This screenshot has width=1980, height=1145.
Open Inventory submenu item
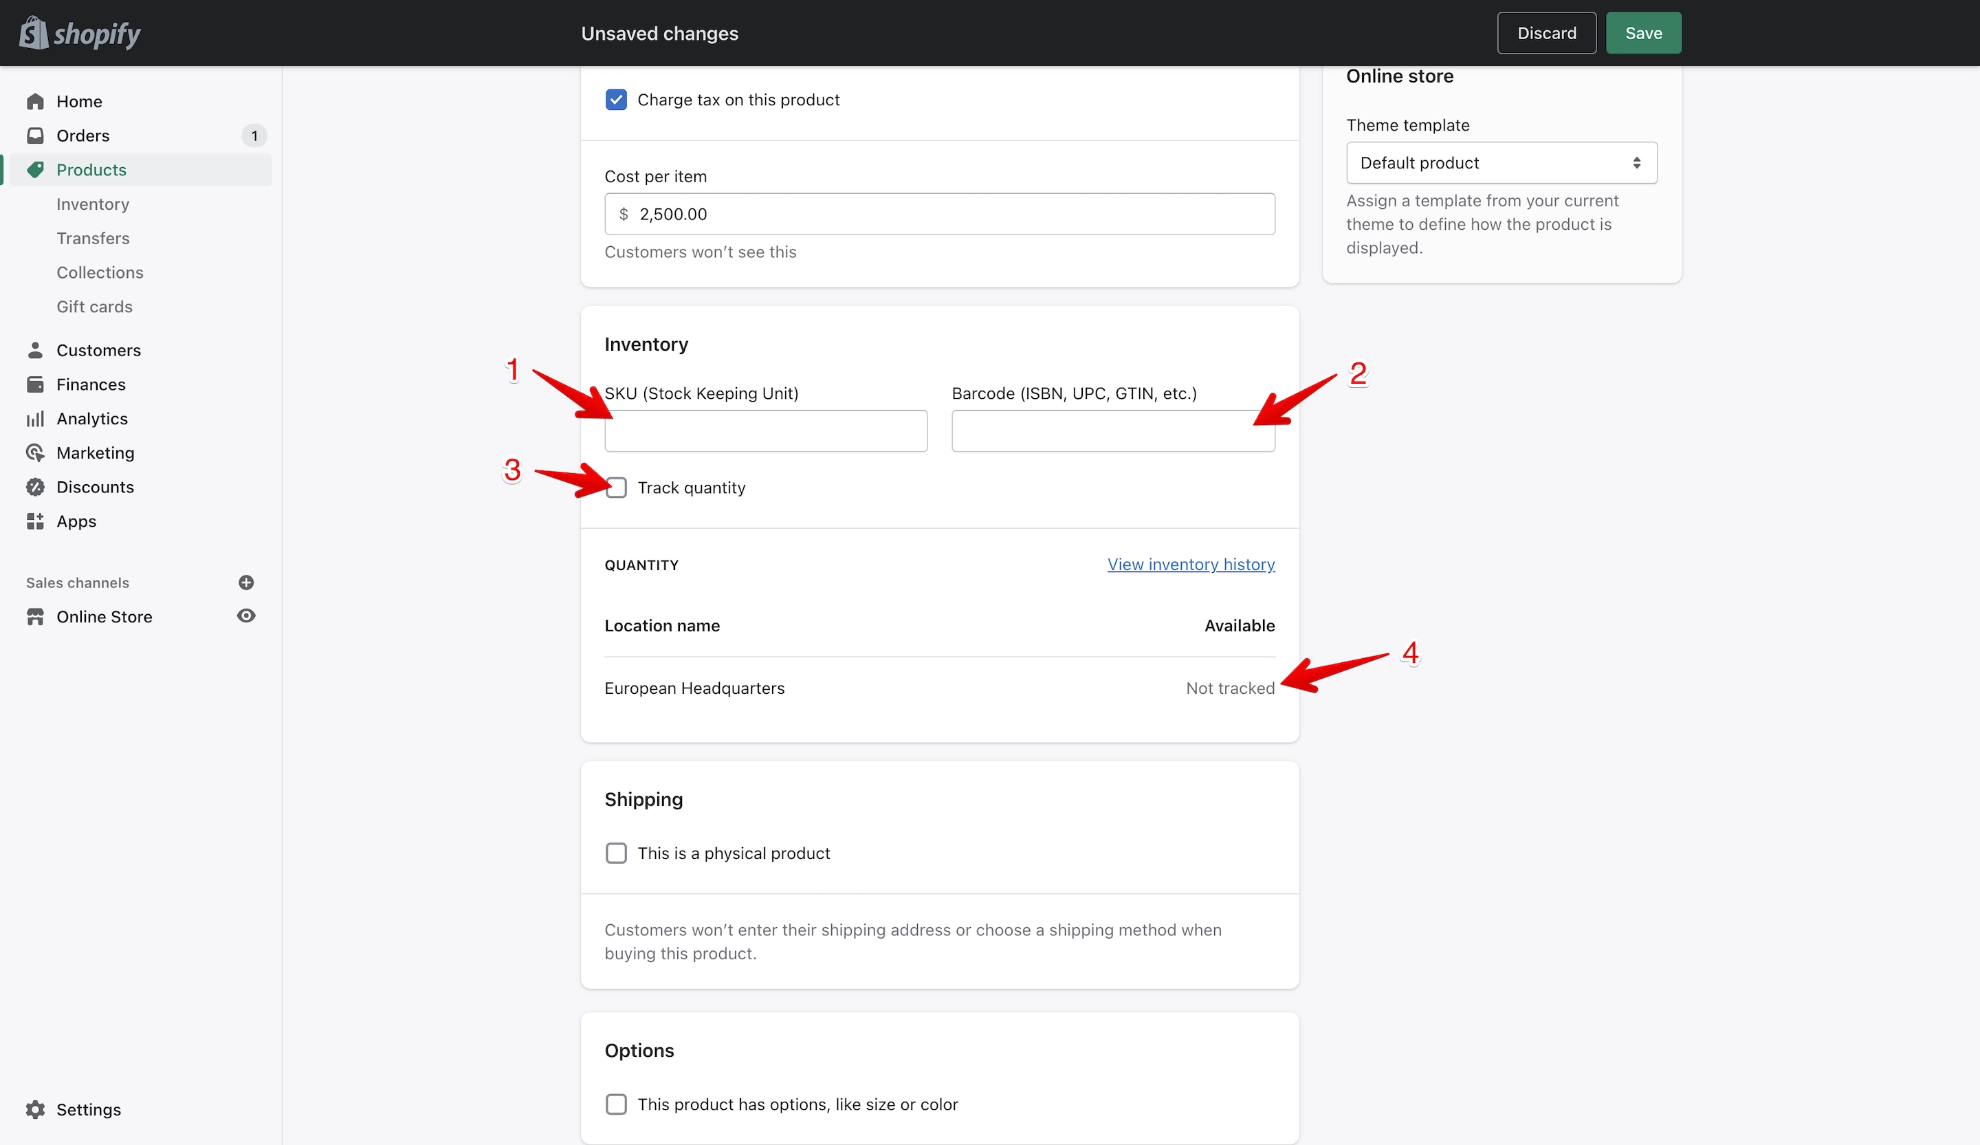(x=93, y=204)
